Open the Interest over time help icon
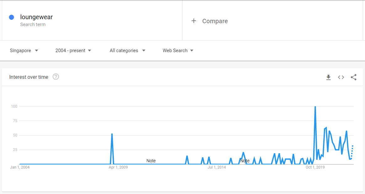This screenshot has height=194, width=365. pos(56,77)
